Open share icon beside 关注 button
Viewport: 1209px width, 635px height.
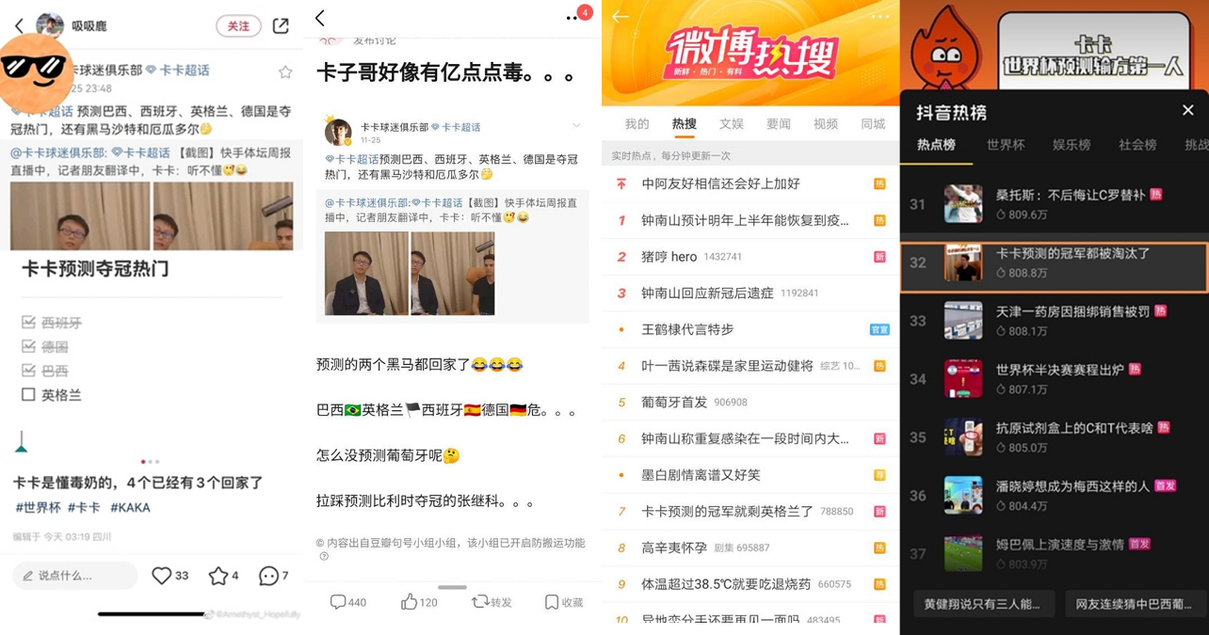[x=281, y=25]
